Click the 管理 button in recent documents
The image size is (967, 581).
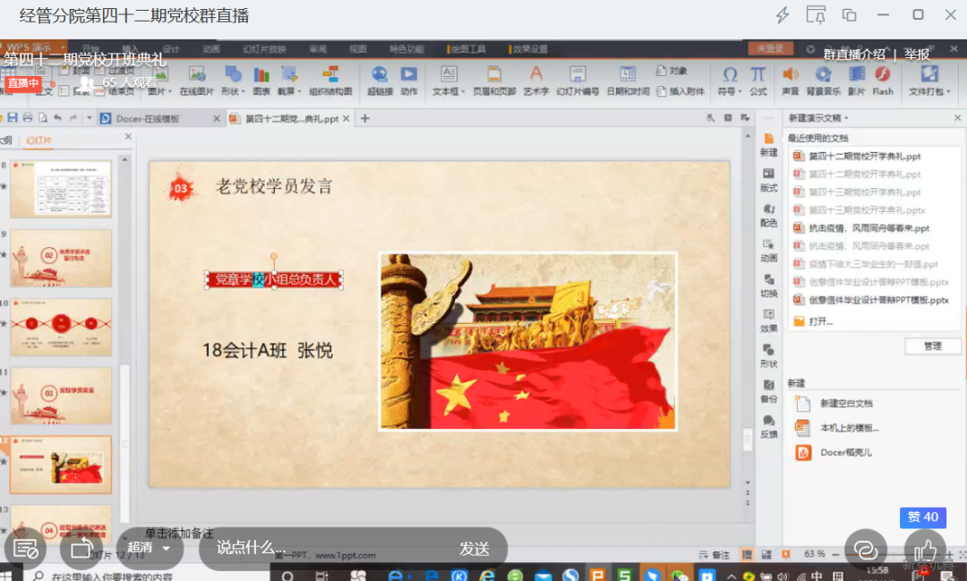[x=932, y=346]
